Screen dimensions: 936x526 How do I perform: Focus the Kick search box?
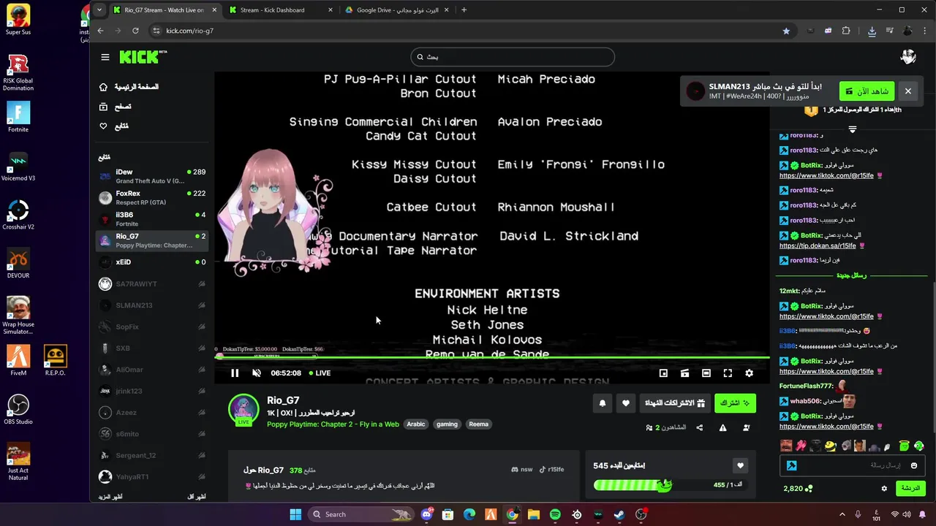coord(513,57)
